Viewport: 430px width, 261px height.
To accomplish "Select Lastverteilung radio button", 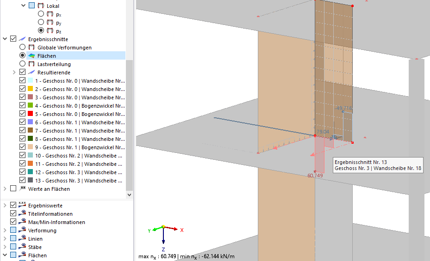I will [23, 64].
